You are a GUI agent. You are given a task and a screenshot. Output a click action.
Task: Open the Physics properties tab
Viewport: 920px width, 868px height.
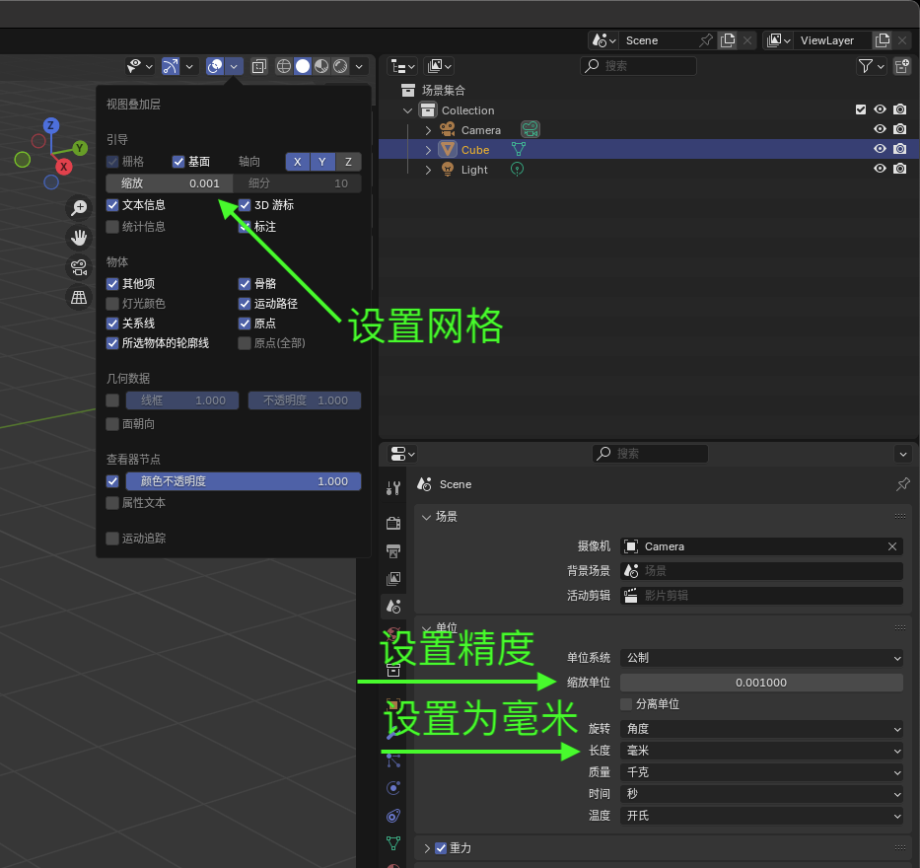click(x=393, y=787)
